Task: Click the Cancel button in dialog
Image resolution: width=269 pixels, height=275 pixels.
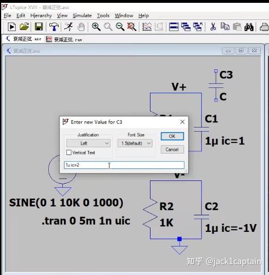Action: pos(172,149)
